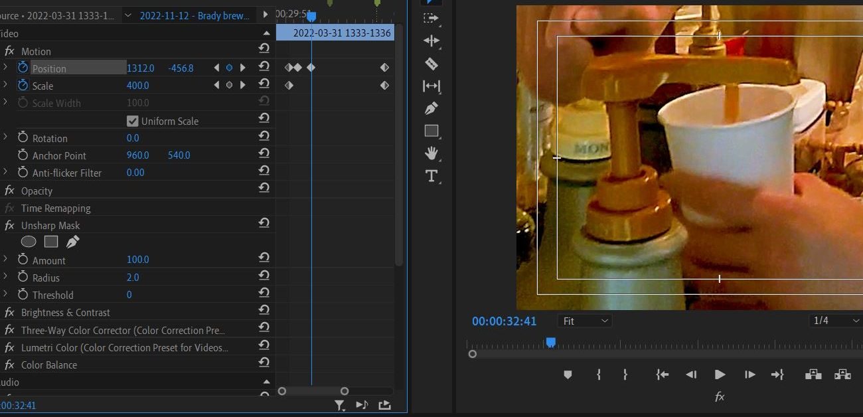
Task: Create ellipse mask for Unsharp Mask
Action: 29,242
